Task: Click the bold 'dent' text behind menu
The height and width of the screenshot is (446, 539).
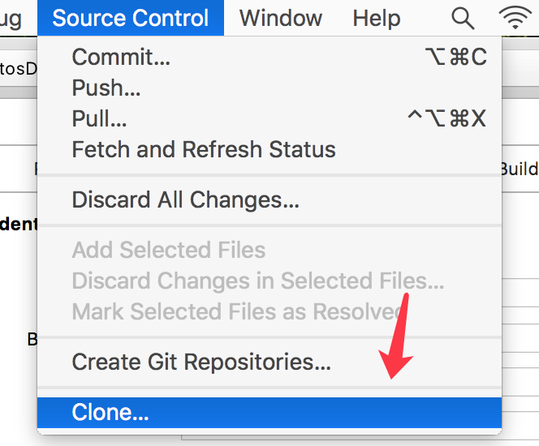Action: pyautogui.click(x=18, y=223)
